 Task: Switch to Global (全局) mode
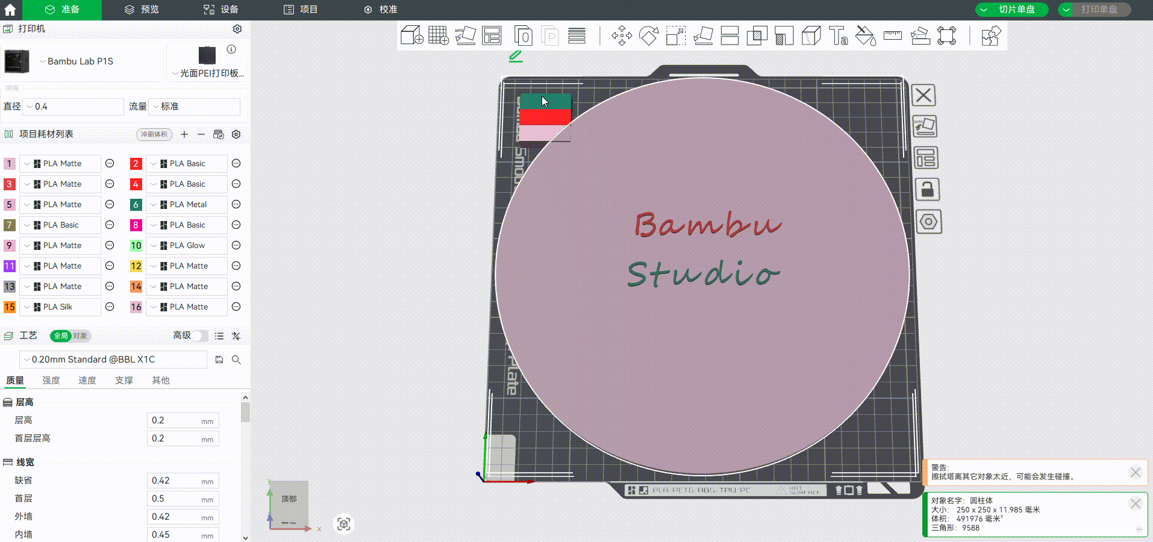[x=61, y=336]
